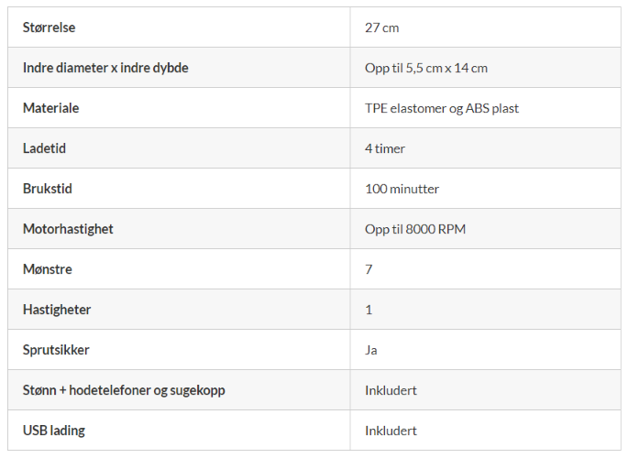Image resolution: width=628 pixels, height=458 pixels.
Task: Click the Materiale row label
Action: [x=50, y=108]
